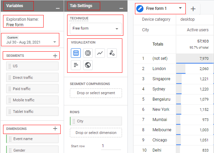Select the geo map visualization icon
The height and width of the screenshot is (153, 214).
click(x=88, y=65)
